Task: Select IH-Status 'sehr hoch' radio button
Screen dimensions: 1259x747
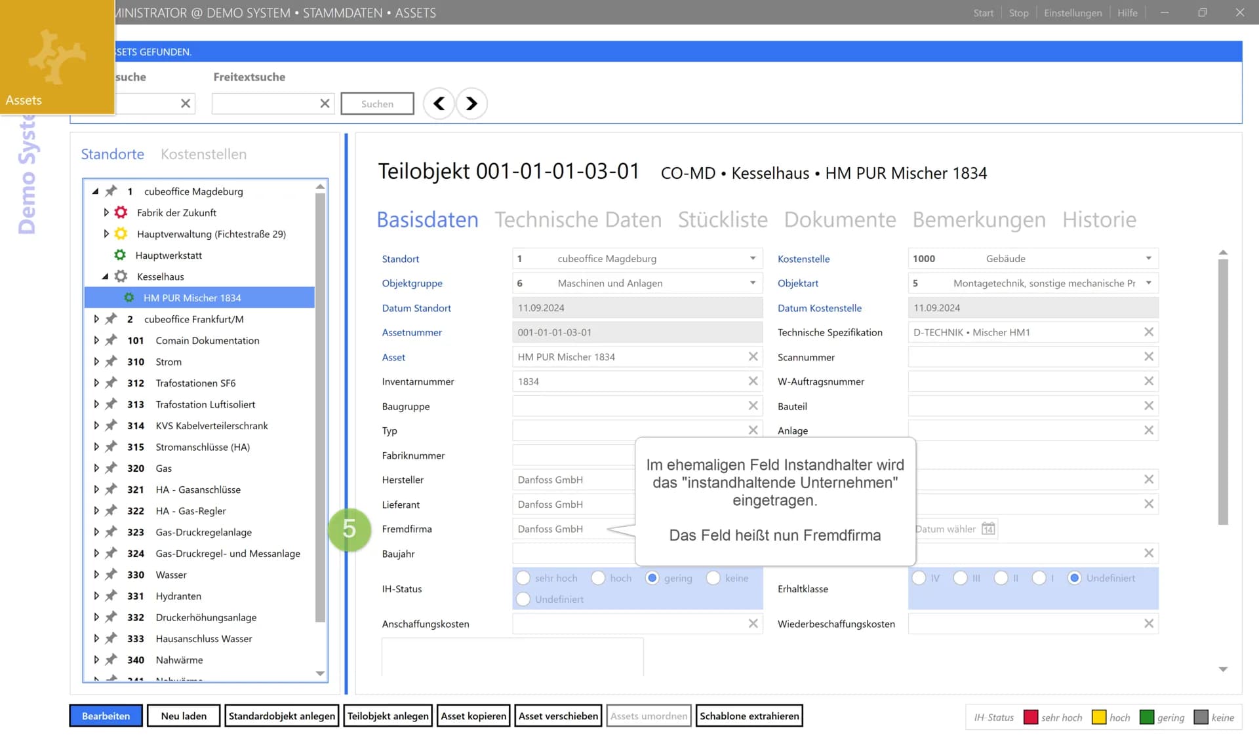Action: 523,578
